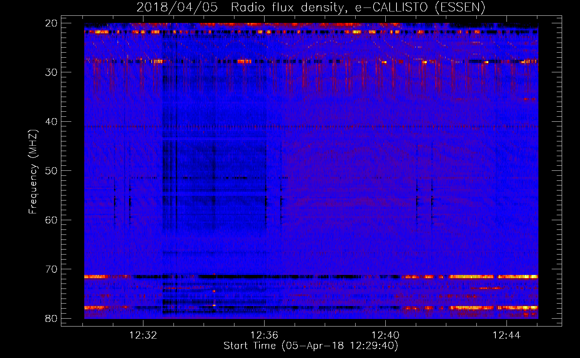This screenshot has height=358, width=580.
Task: Click the 30 MHz frequency tick label
Action: pyautogui.click(x=52, y=72)
